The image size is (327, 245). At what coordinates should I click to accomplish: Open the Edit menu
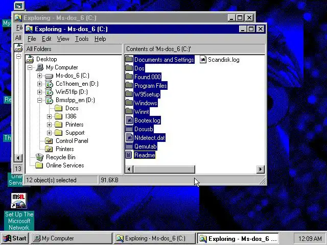[46, 39]
